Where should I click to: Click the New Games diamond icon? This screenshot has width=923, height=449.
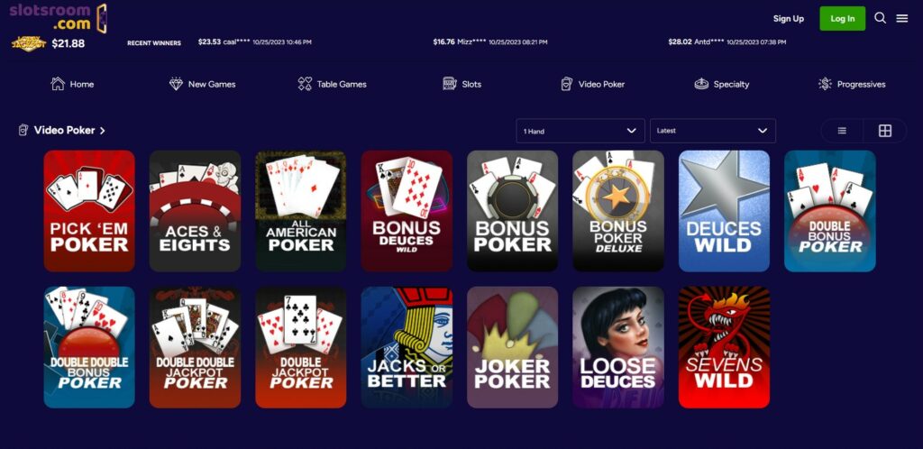(x=176, y=84)
